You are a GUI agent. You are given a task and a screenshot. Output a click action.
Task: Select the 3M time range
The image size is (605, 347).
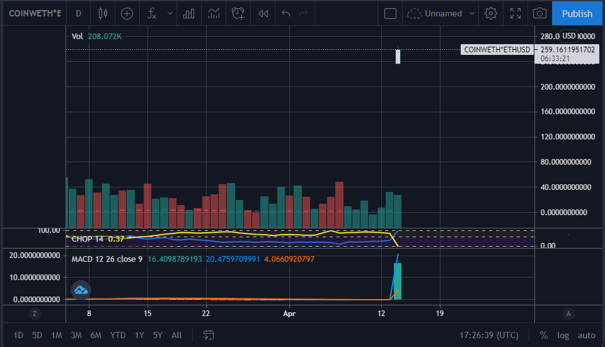click(76, 335)
